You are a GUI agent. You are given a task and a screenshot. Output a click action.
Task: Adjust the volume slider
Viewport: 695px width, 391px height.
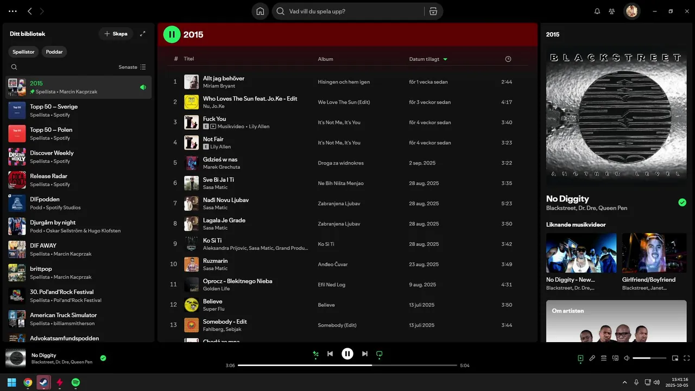click(x=649, y=358)
